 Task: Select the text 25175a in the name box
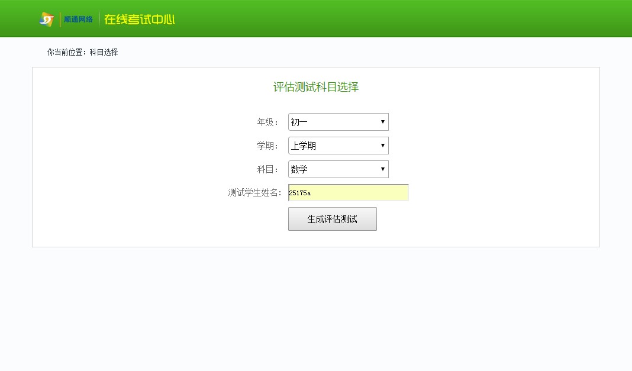tap(301, 193)
